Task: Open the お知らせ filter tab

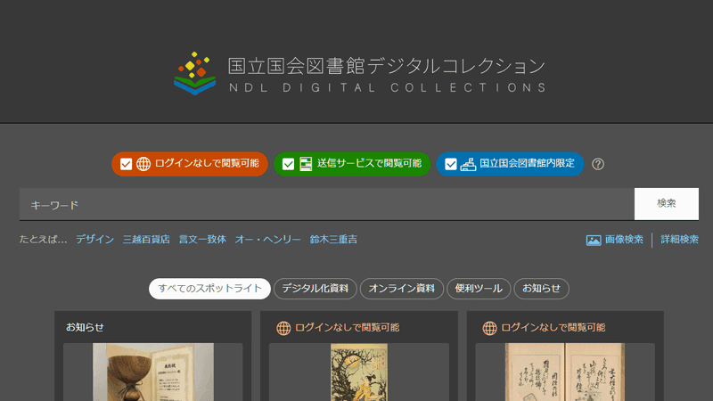Action: 541,289
